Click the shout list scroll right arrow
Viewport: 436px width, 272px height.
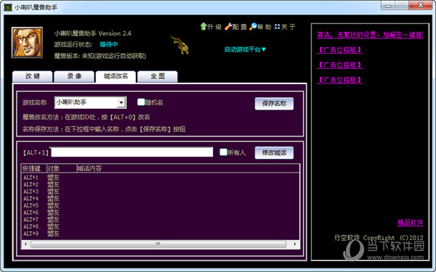295,244
